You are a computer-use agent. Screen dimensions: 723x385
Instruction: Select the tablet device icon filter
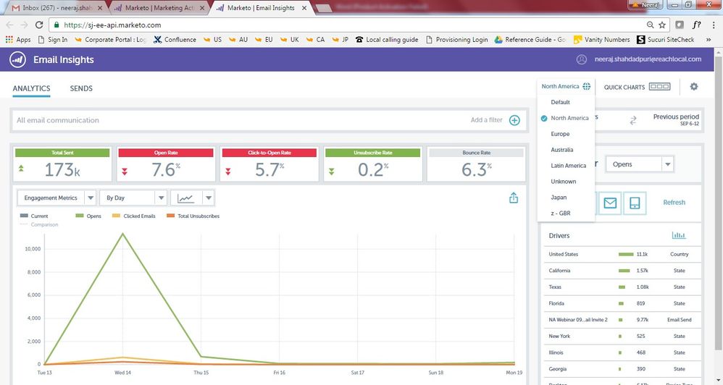point(634,203)
